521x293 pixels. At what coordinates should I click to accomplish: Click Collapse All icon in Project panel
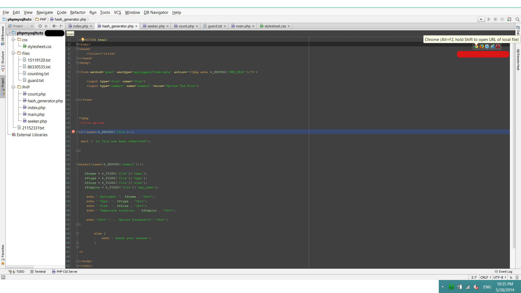pyautogui.click(x=46, y=26)
